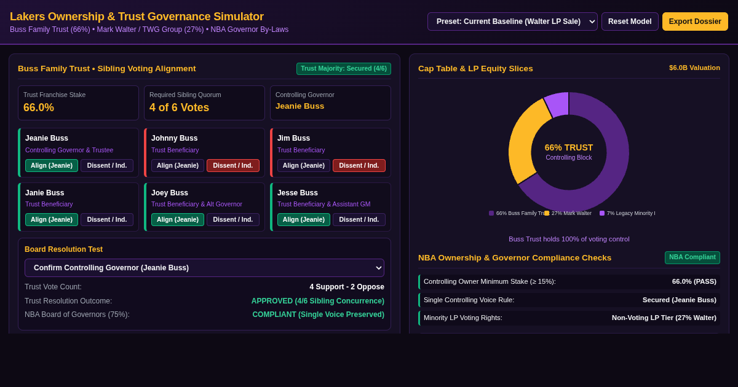Click the NBA Compliant badge
This screenshot has height=387, width=738.
pos(692,257)
